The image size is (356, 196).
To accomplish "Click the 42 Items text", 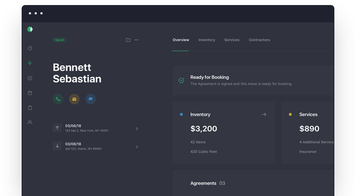I will [x=198, y=142].
